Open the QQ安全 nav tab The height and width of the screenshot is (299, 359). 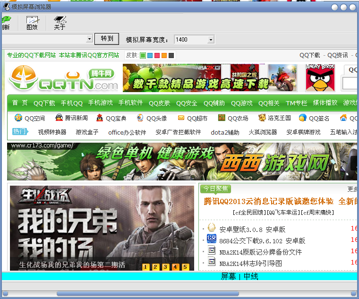pos(187,103)
